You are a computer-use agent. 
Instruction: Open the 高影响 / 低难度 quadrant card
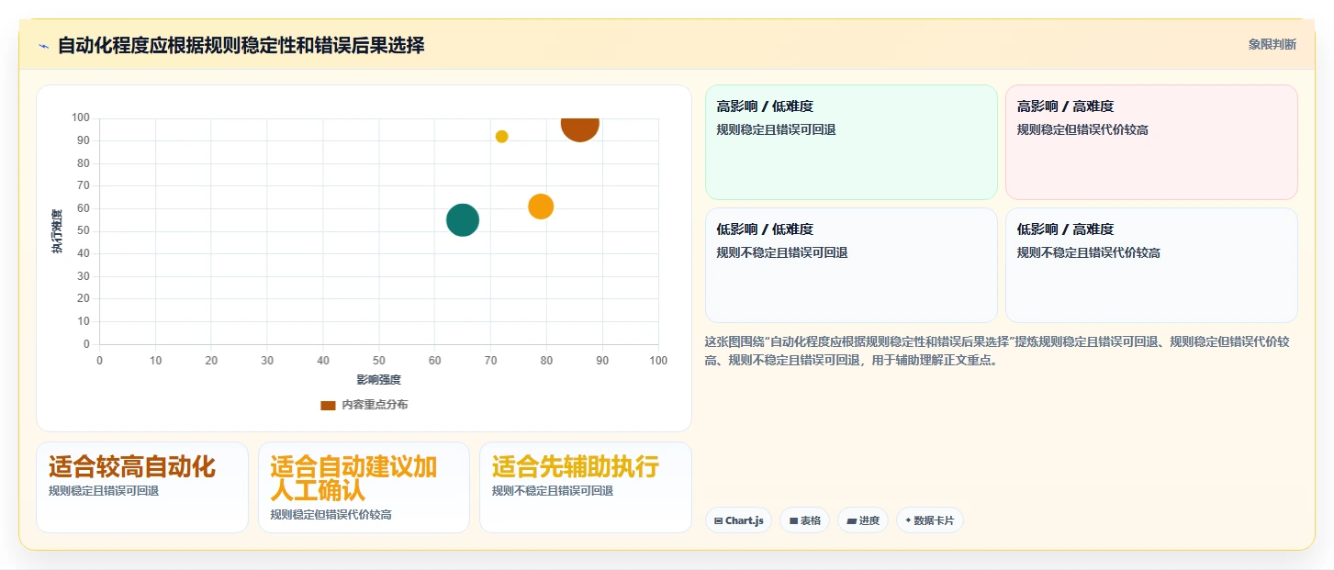(851, 142)
